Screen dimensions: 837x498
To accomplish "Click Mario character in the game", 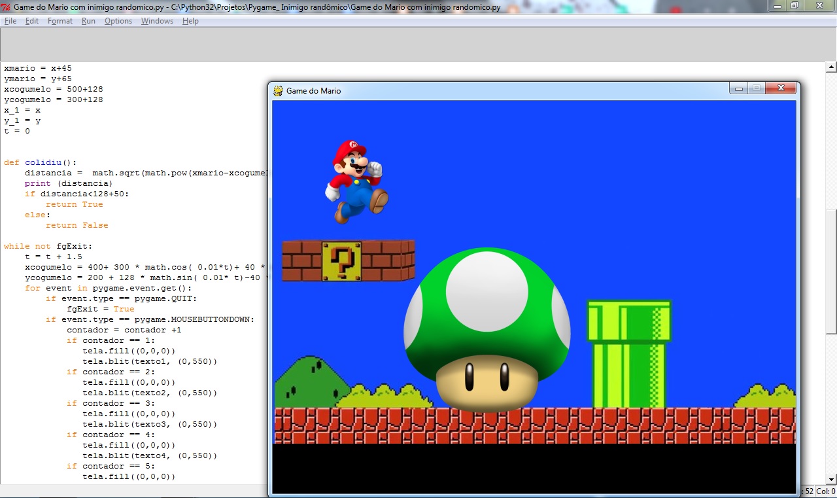I will tap(356, 182).
